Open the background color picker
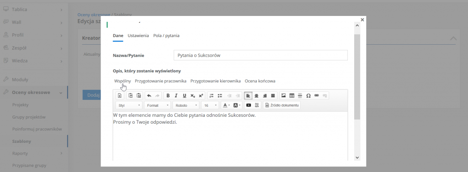Image resolution: width=468 pixels, height=172 pixels. (237, 105)
